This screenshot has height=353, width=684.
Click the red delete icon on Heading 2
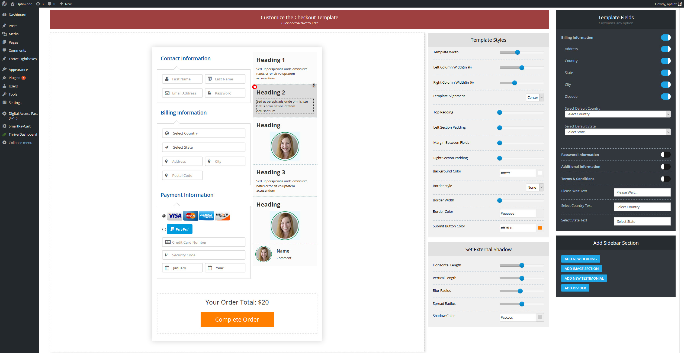[x=255, y=87]
